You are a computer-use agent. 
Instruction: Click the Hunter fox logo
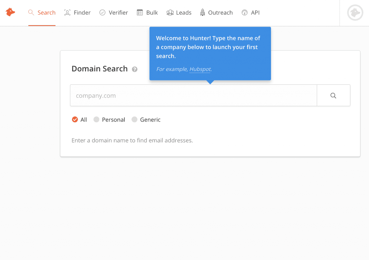(x=10, y=12)
